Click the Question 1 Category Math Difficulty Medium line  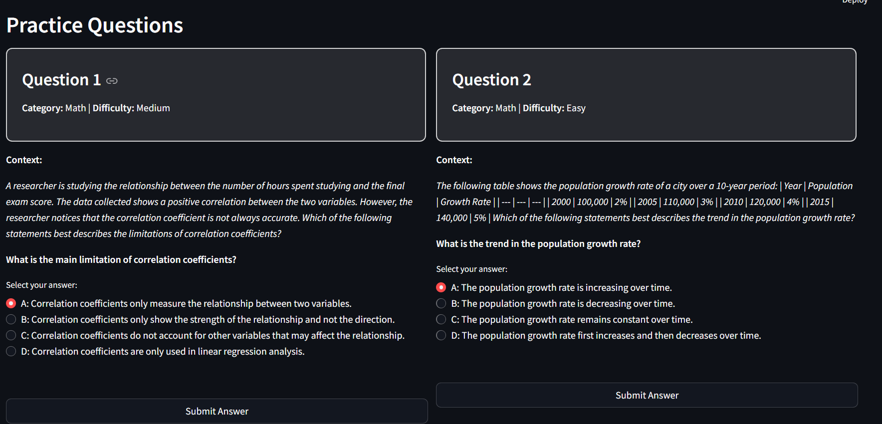[96, 108]
